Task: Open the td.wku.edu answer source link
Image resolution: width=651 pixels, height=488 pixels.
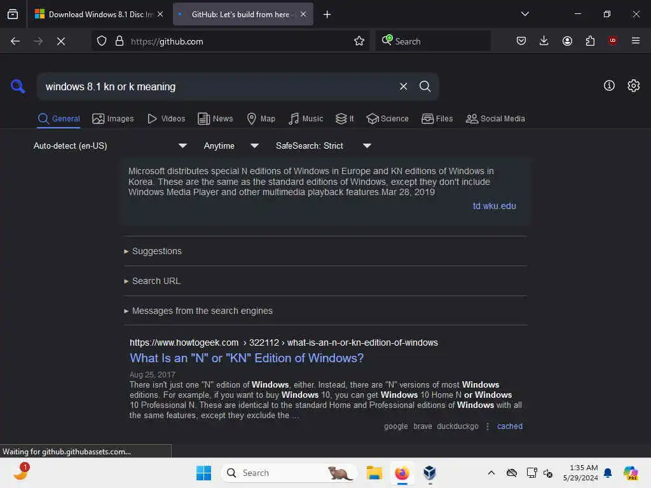Action: pos(494,207)
